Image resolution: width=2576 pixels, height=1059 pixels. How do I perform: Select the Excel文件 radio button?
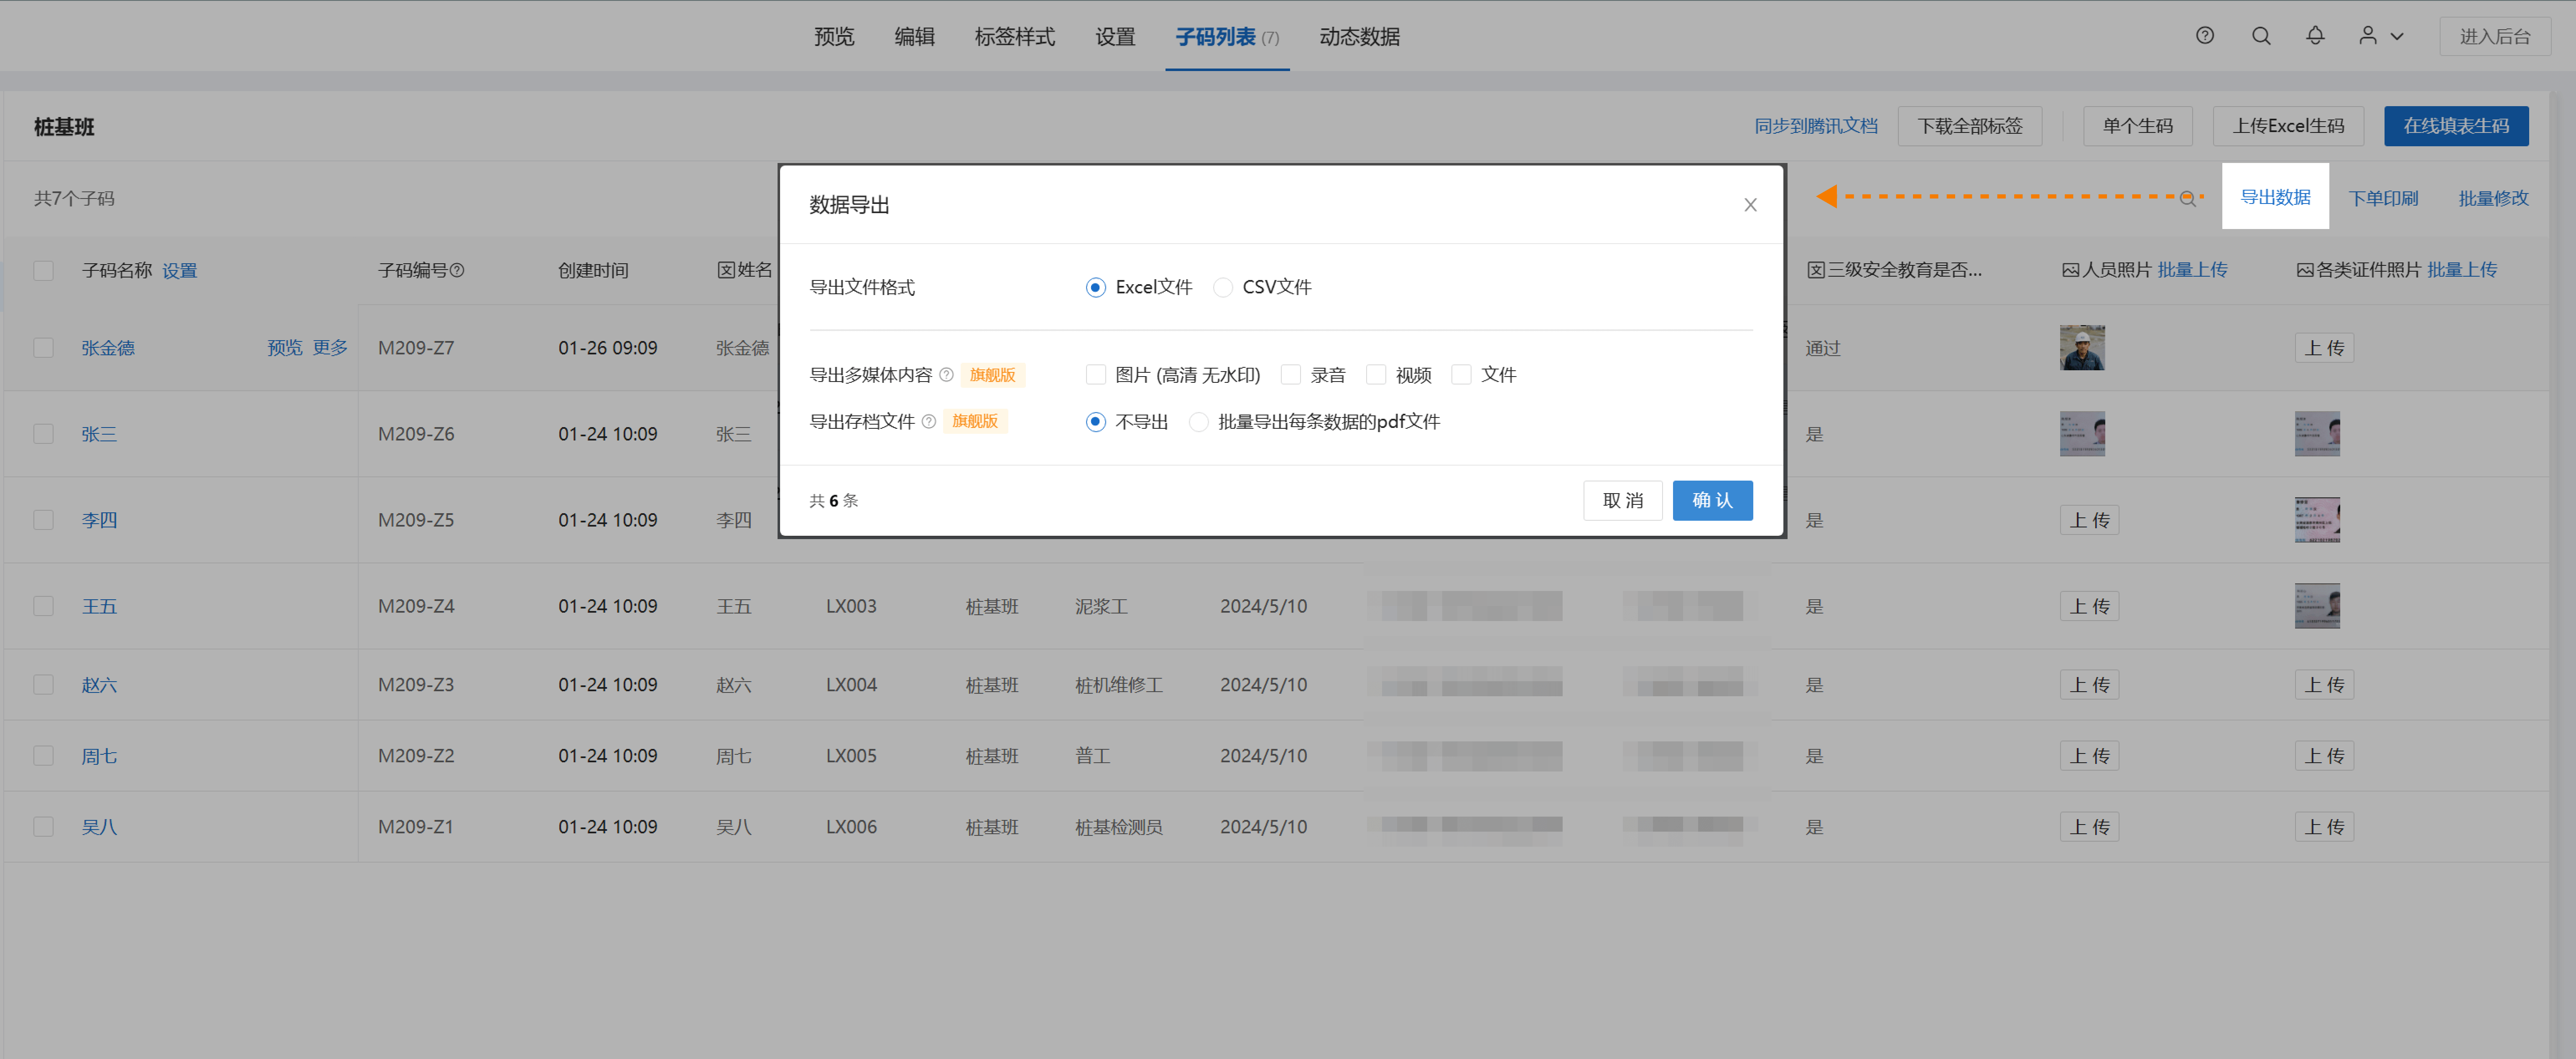coord(1096,288)
